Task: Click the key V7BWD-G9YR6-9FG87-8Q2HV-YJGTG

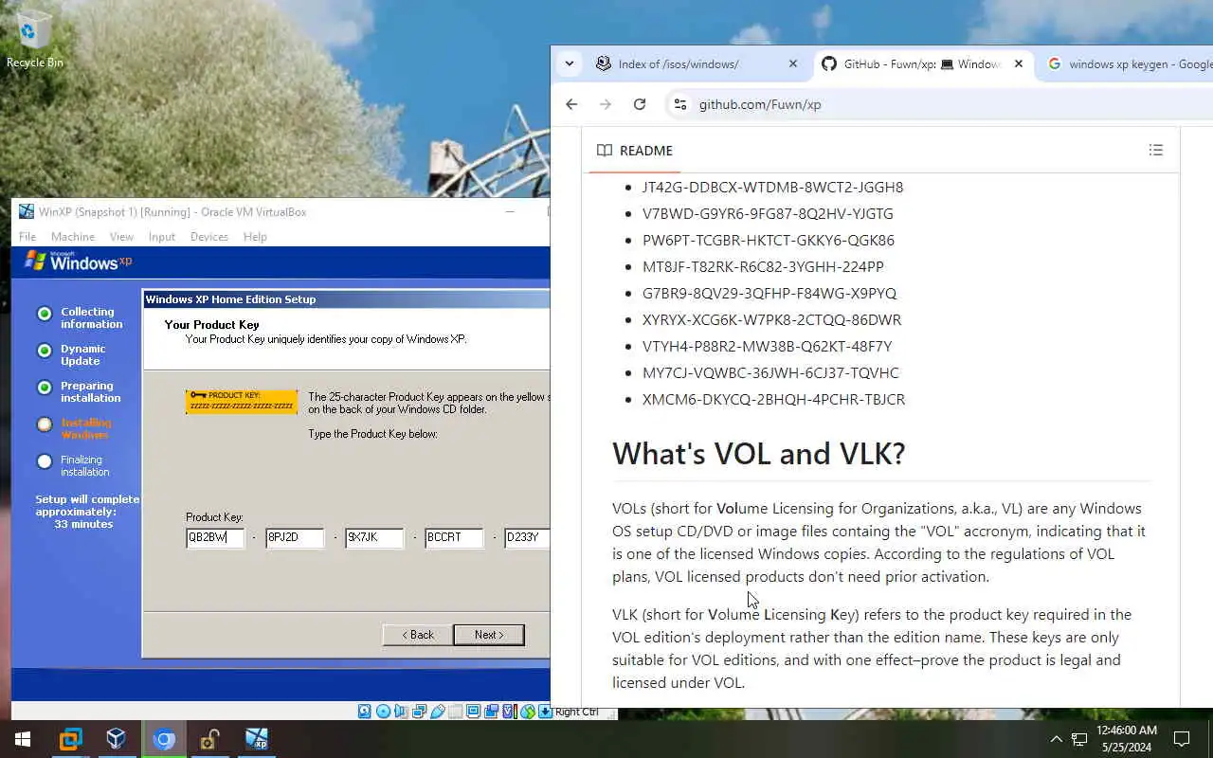Action: 768,213
